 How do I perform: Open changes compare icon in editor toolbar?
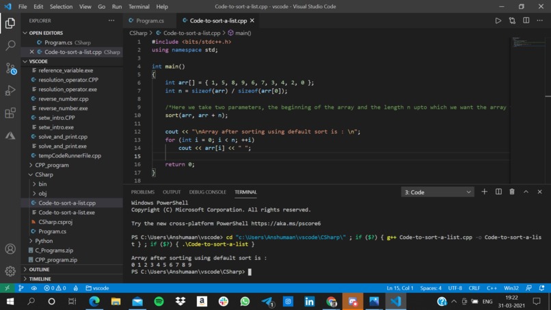click(x=512, y=21)
